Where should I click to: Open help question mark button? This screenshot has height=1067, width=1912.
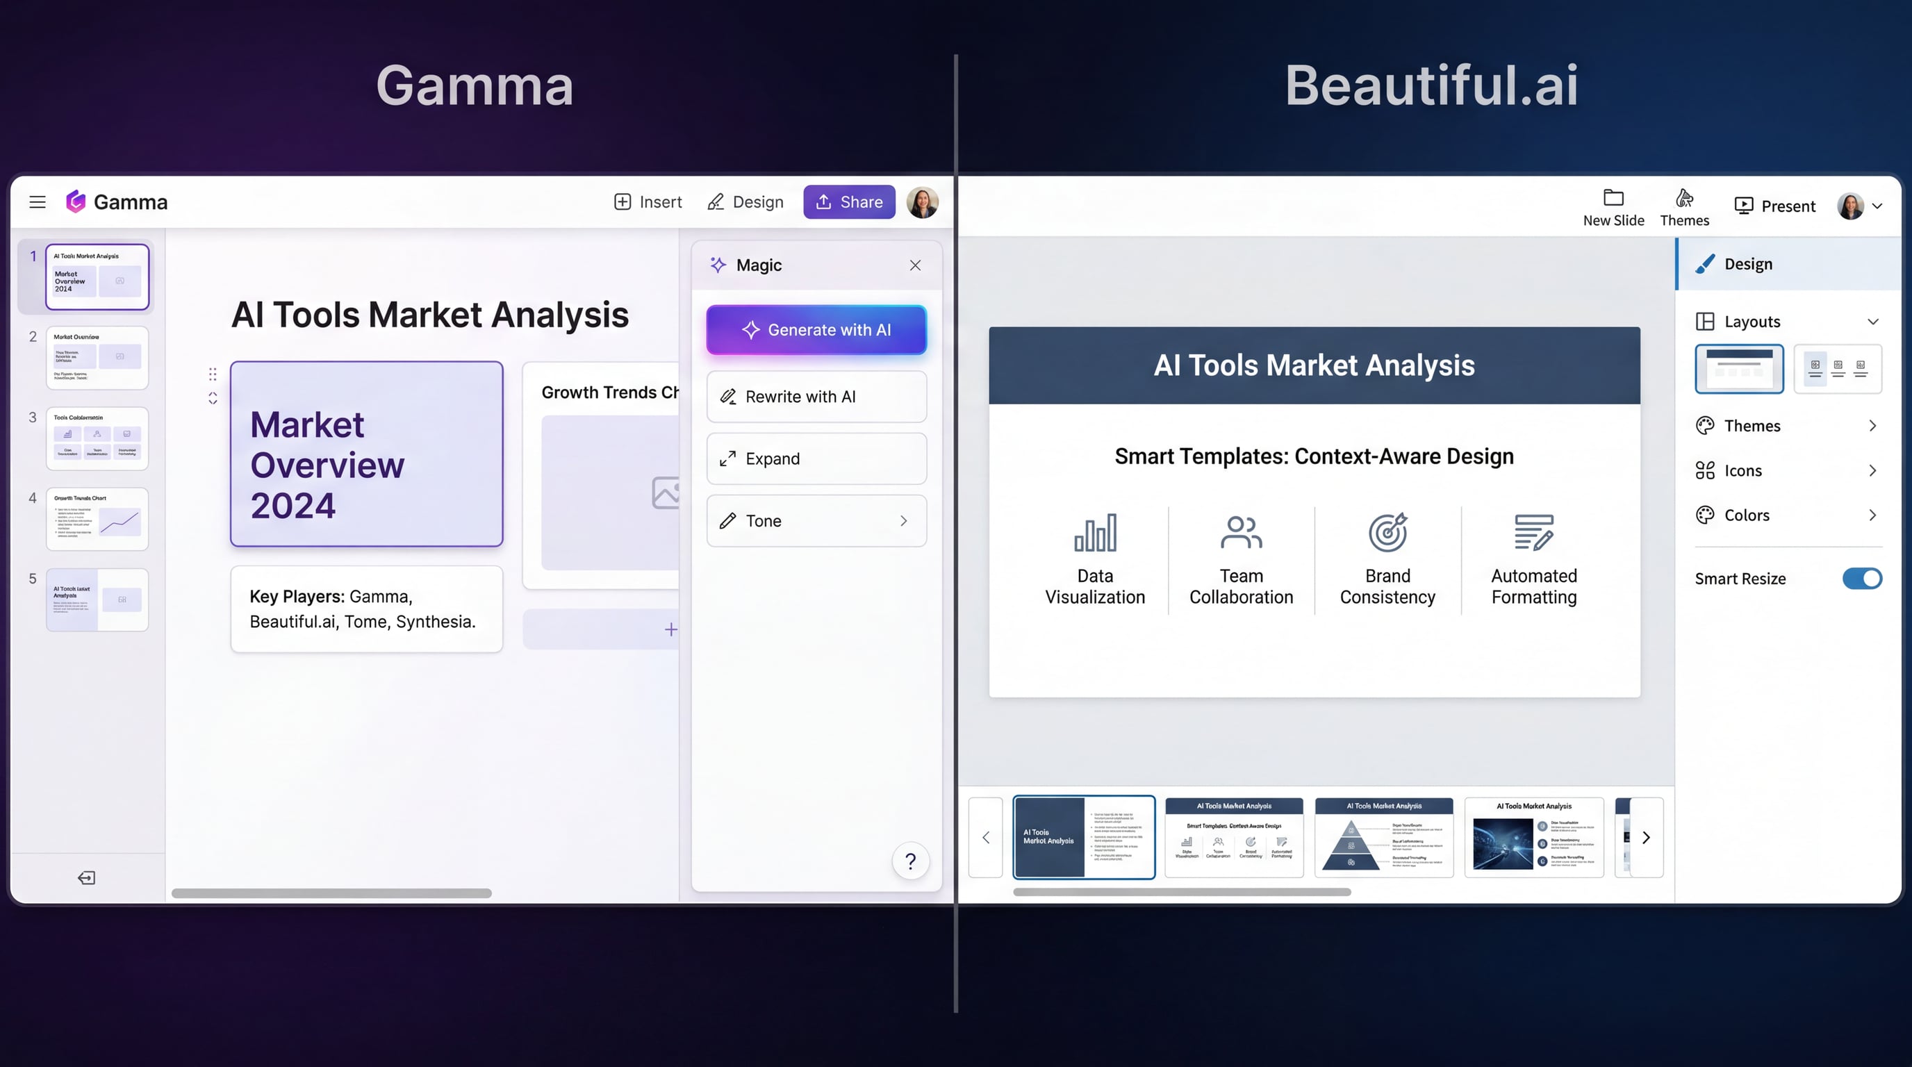(x=911, y=861)
